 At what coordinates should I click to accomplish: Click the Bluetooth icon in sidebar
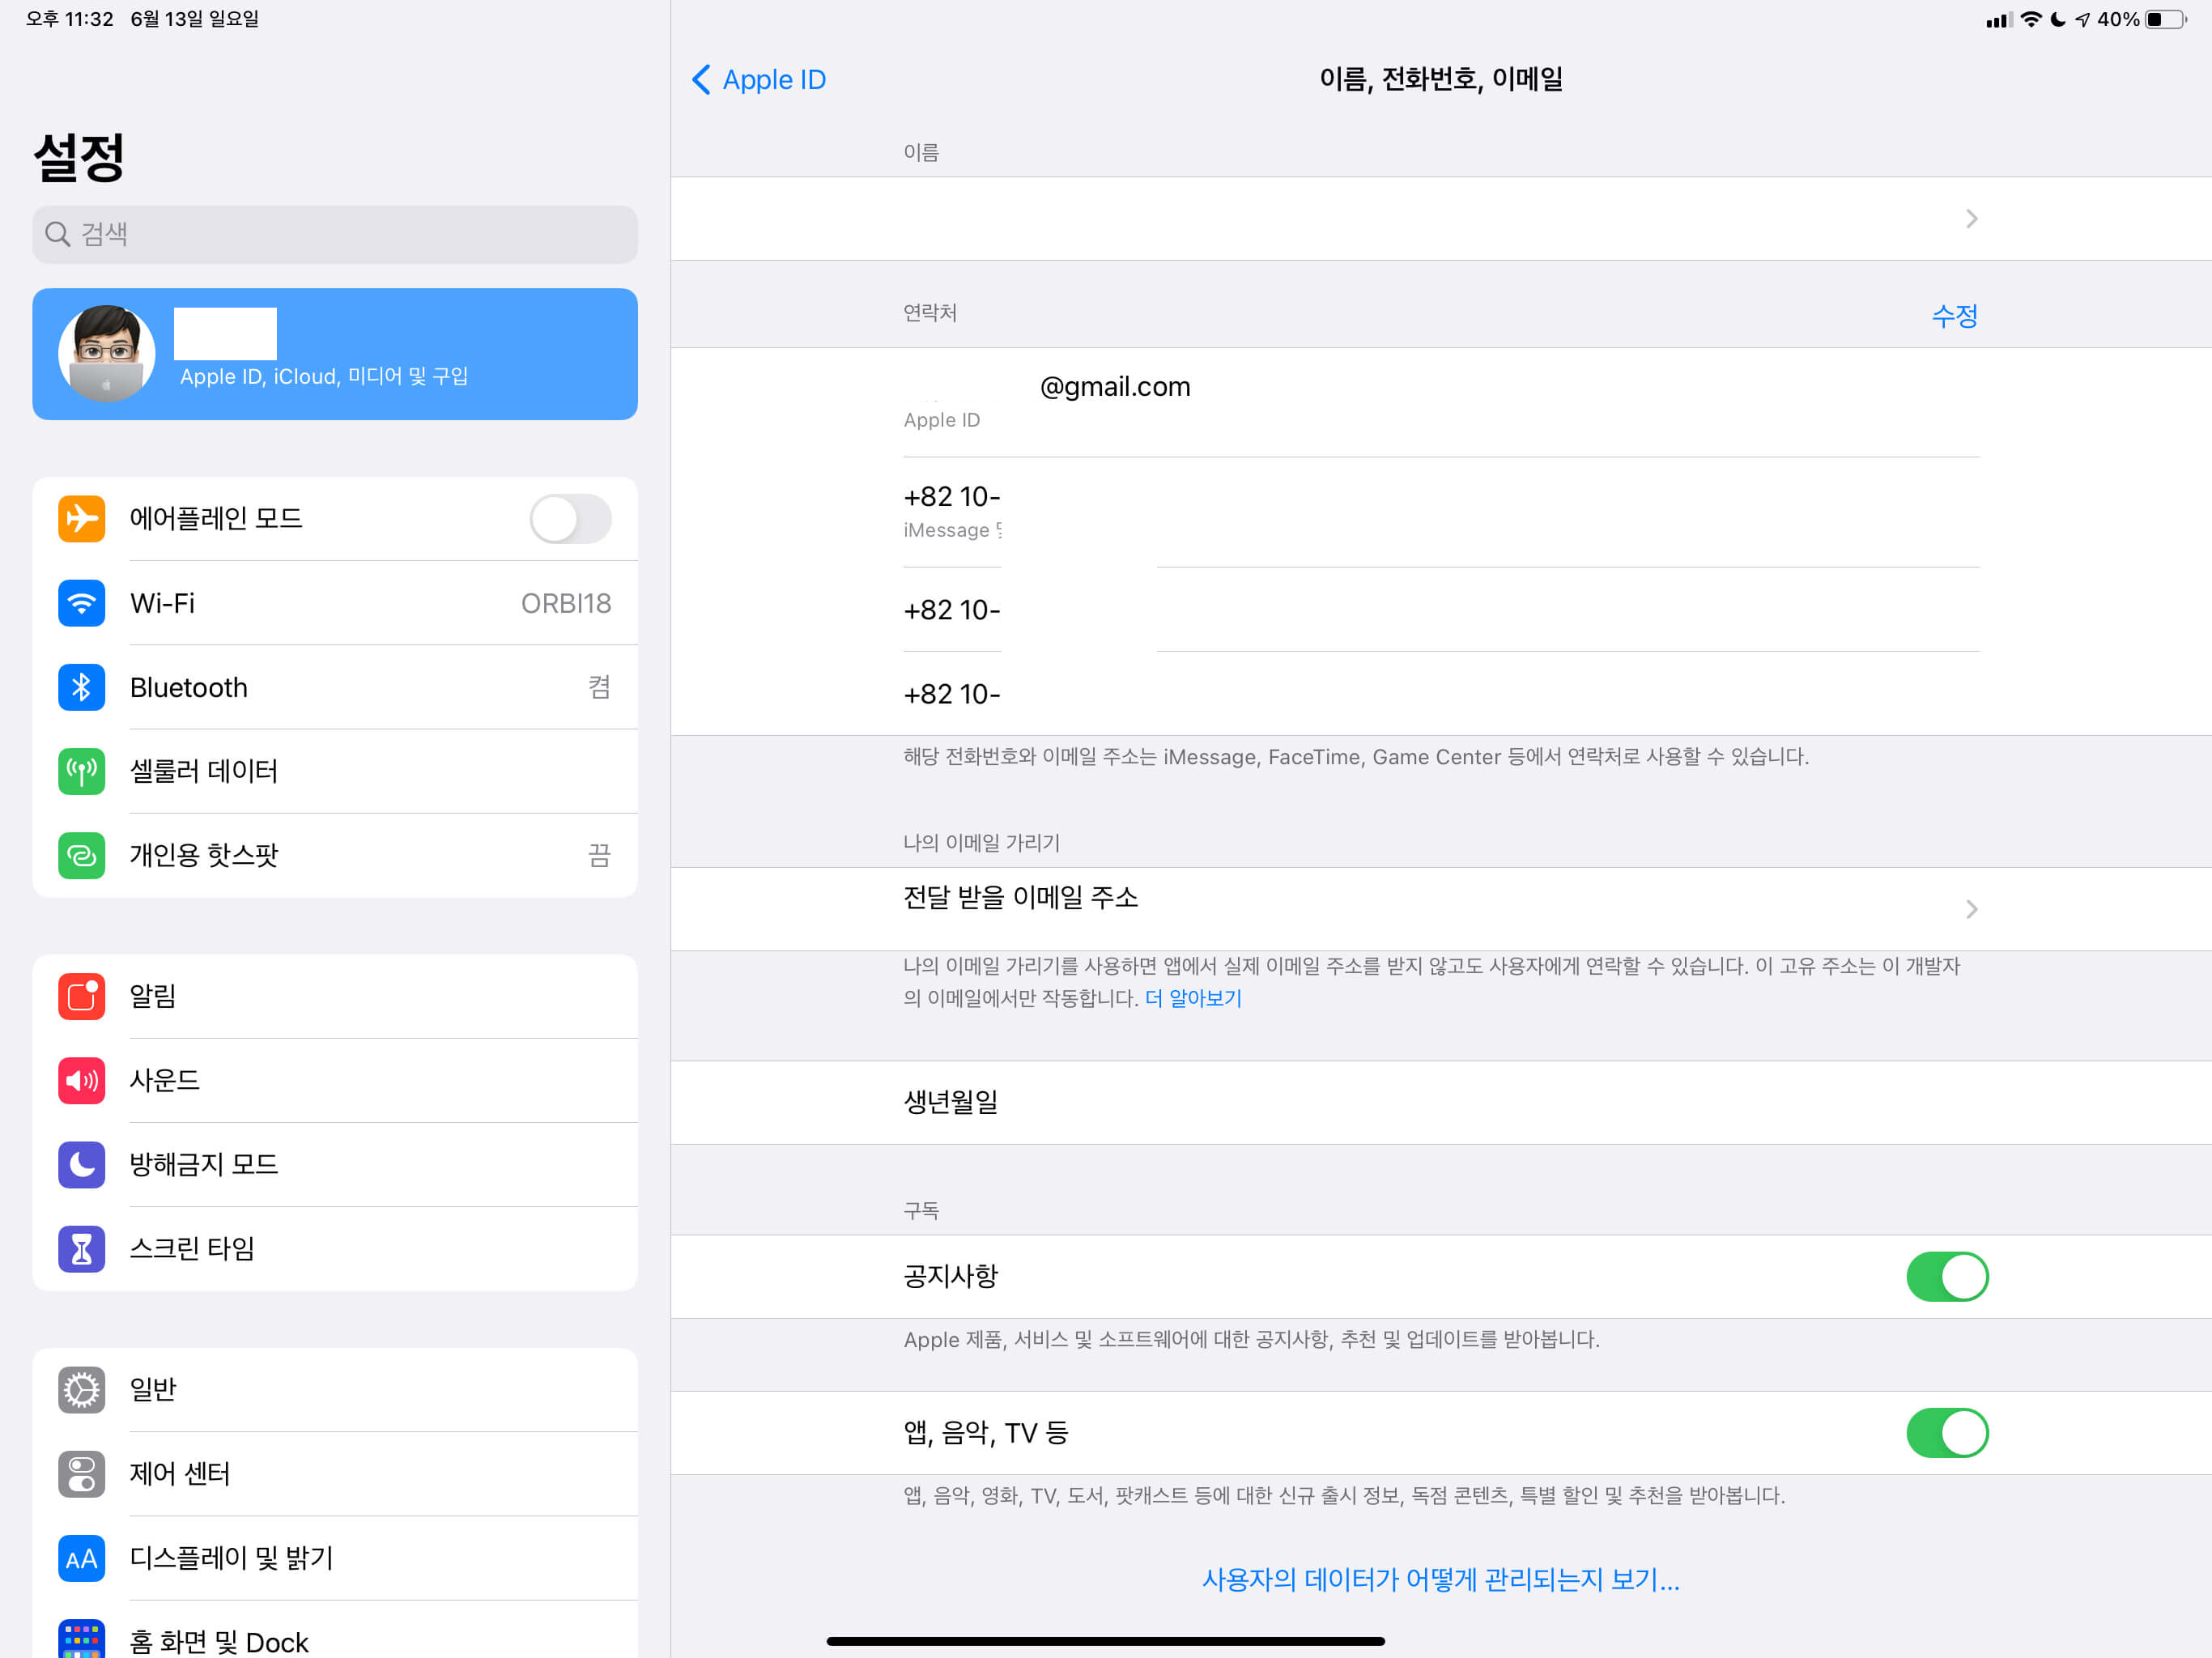(81, 687)
